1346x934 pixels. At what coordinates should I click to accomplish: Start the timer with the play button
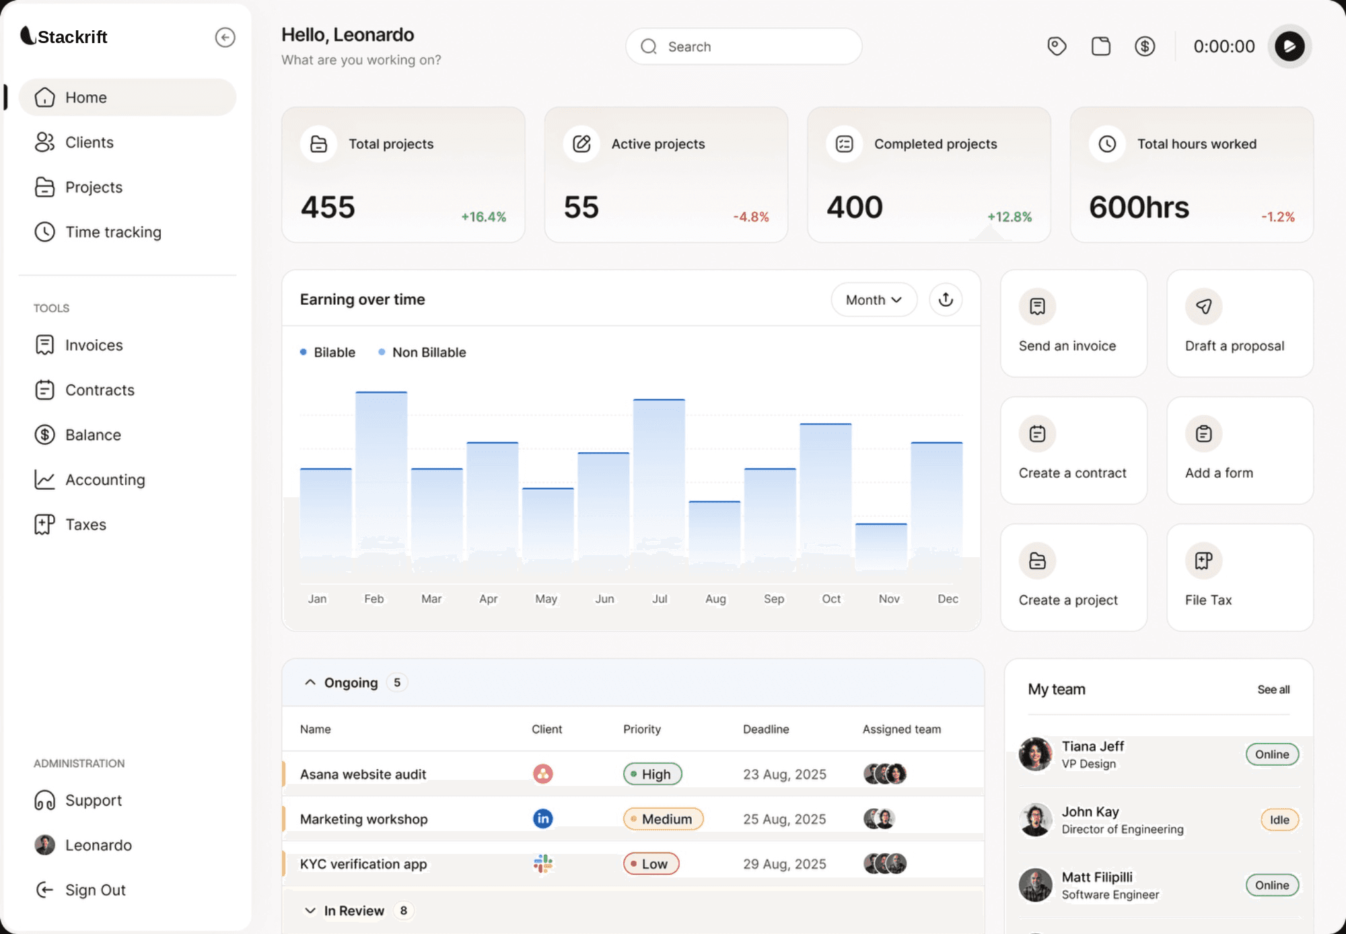(x=1289, y=46)
